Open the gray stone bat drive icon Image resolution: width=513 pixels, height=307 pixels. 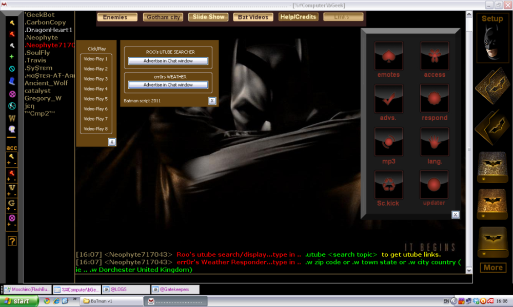(492, 167)
